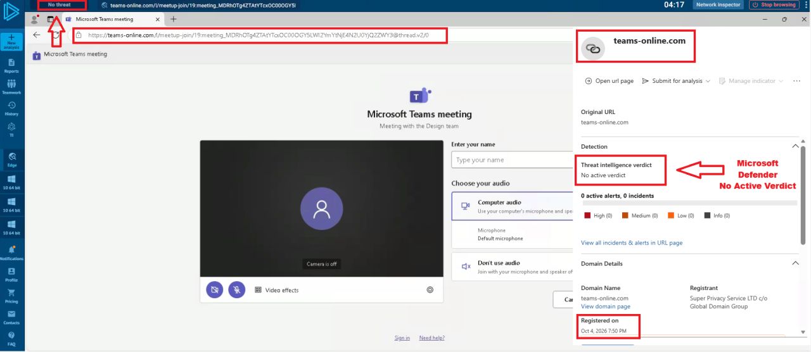Screen dimensions: 811x352
Task: Click the Video effects icon
Action: 259,290
